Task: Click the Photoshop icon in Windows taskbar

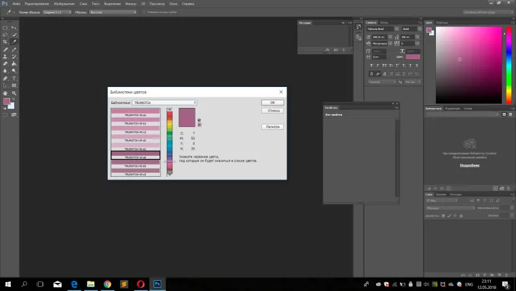Action: (x=158, y=284)
